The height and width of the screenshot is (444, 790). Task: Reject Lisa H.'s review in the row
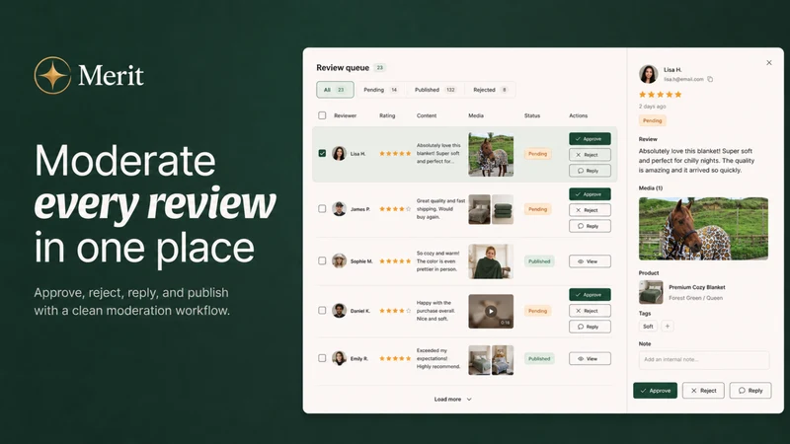pyautogui.click(x=590, y=155)
